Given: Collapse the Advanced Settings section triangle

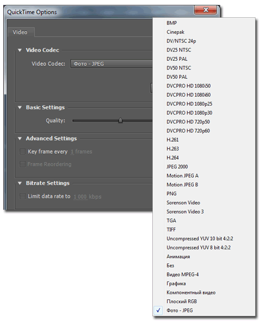Looking at the screenshot, I should coord(20,139).
